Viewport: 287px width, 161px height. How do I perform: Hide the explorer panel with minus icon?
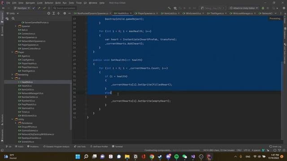(70, 13)
